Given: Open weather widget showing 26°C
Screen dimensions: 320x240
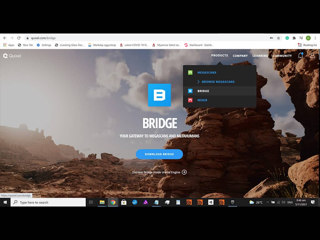Looking at the screenshot, I should (x=256, y=202).
